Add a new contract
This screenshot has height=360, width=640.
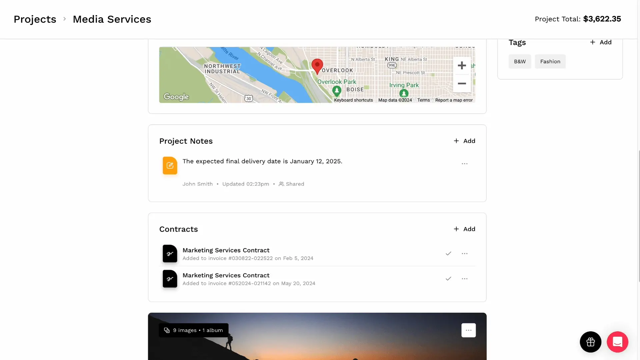pos(464,229)
